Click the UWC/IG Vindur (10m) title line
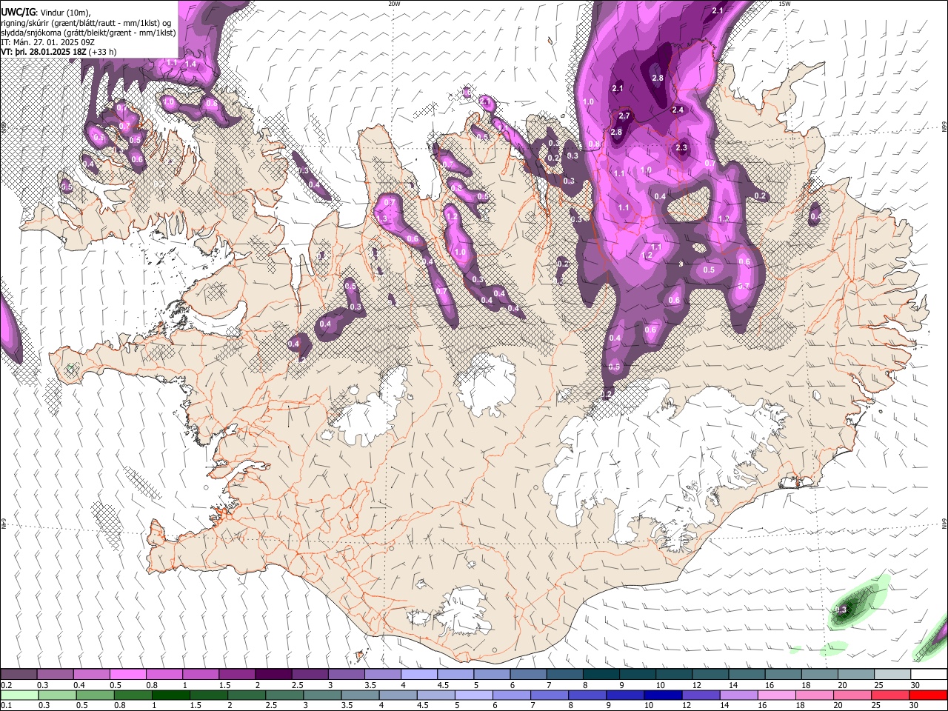This screenshot has height=711, width=948. [45, 12]
